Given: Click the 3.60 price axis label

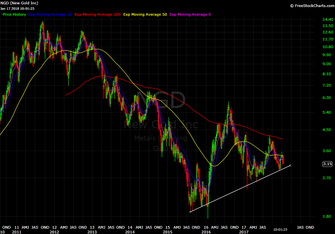Looking at the screenshot, I should [327, 151].
